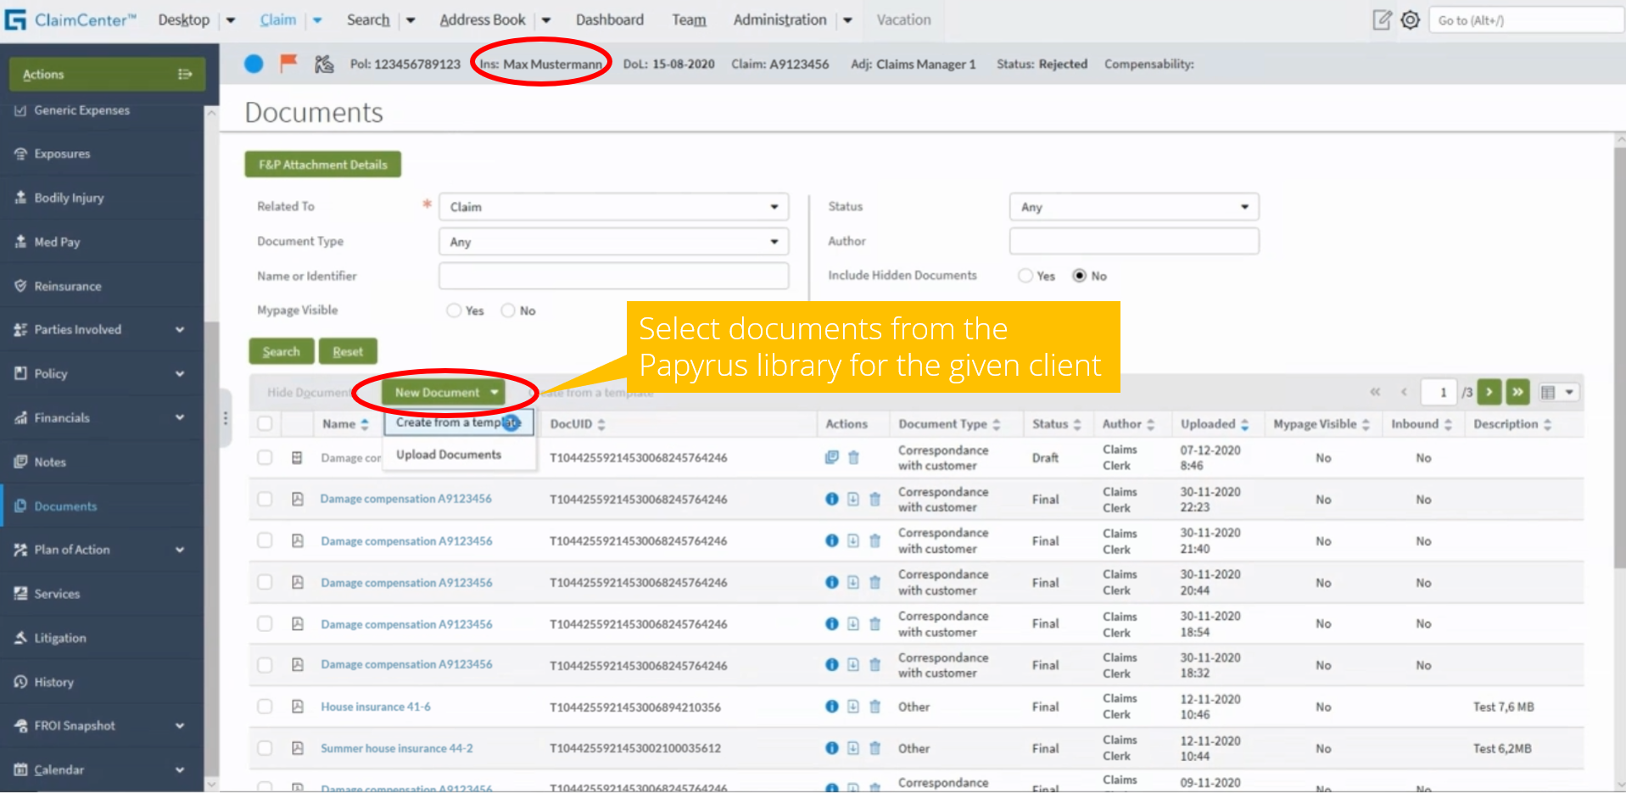Open the ClaimCenter home logo
This screenshot has height=794, width=1626.
pyautogui.click(x=15, y=19)
